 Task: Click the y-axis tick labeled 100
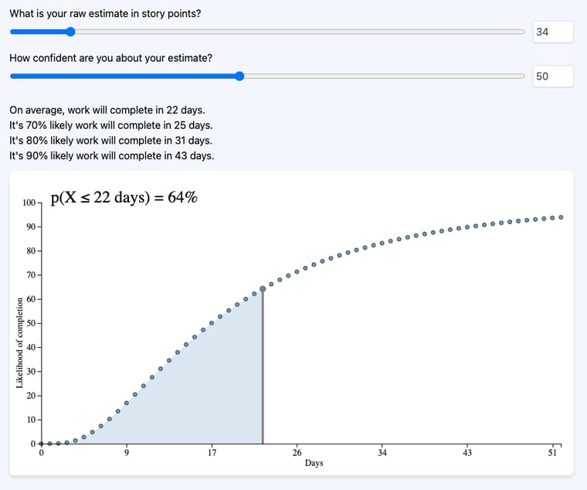click(29, 202)
